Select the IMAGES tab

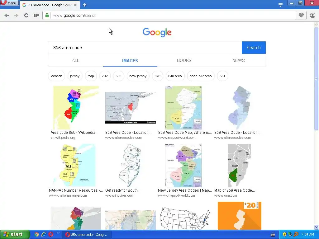[x=130, y=61]
